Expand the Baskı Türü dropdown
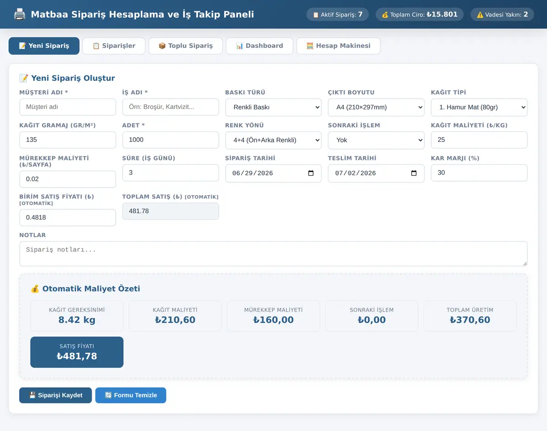 tap(273, 107)
